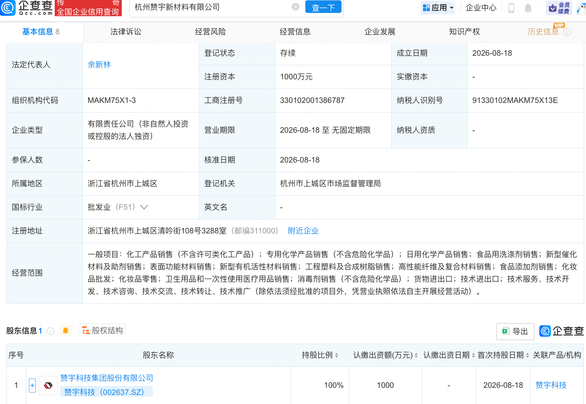This screenshot has height=404, width=586.
Task: Click the 查一下 search button
Action: point(323,7)
